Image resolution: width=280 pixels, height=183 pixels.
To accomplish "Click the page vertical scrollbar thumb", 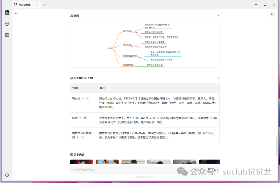I will click(276, 147).
